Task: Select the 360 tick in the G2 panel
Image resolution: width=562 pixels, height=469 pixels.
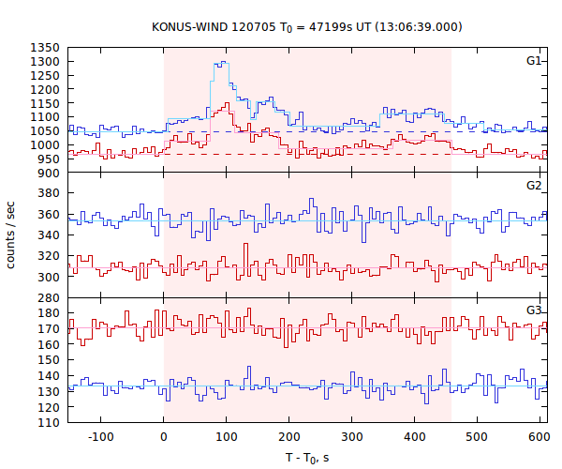Action: 49,215
